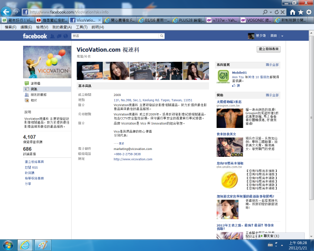Click the photos icon in left sidebar
Viewport: 314px width, 251px height.
click(26, 100)
